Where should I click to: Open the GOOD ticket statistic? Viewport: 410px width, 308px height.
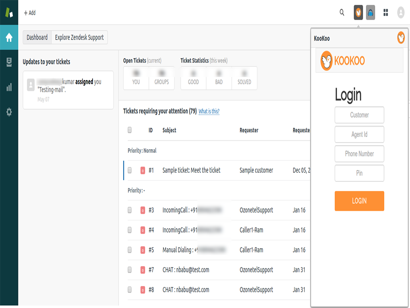point(193,78)
